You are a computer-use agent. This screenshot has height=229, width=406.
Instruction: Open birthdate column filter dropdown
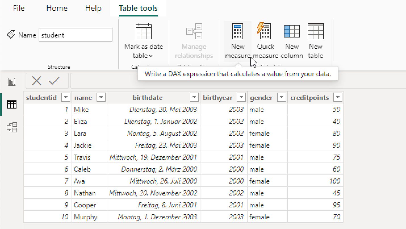[x=194, y=97]
